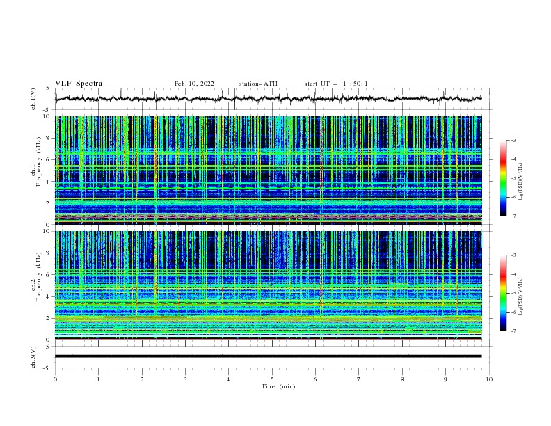
Task: Click inside the ch.2 spectrogram panel
Action: click(268, 285)
